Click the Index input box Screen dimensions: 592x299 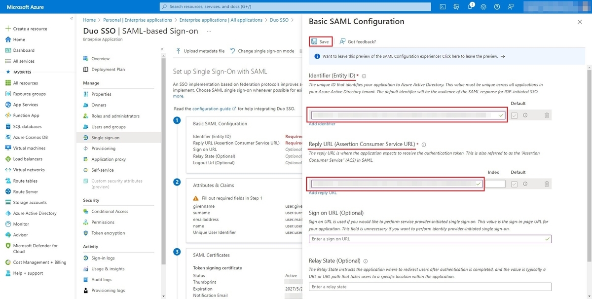pyautogui.click(x=495, y=184)
